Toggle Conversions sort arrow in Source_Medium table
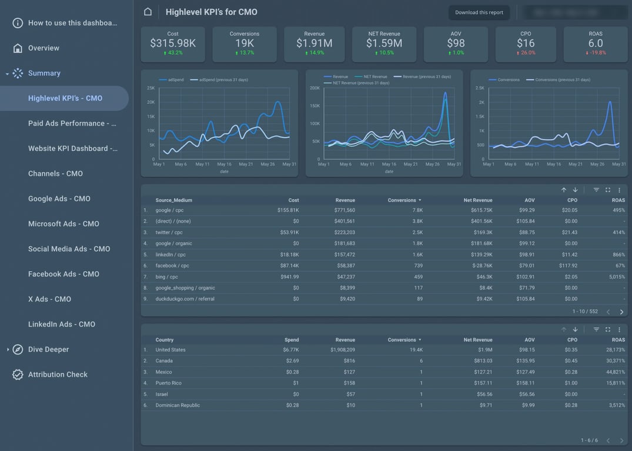 tap(420, 200)
